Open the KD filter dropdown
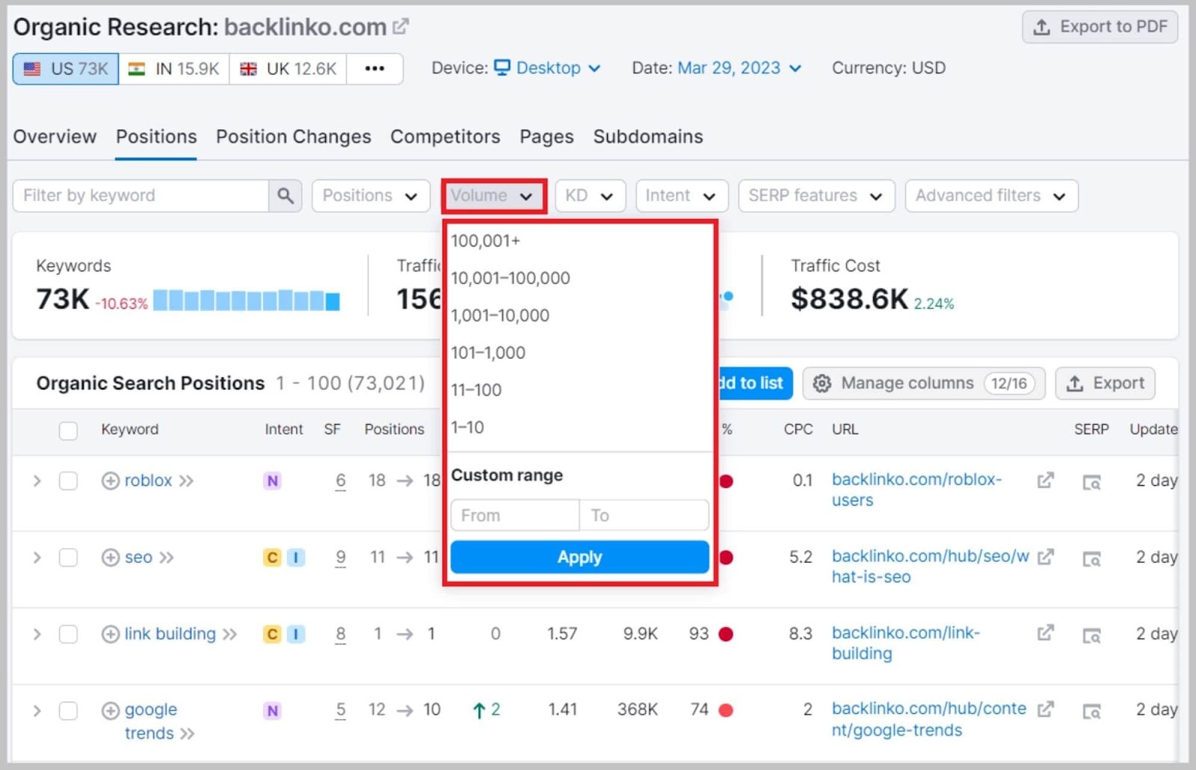This screenshot has width=1196, height=770. pyautogui.click(x=590, y=196)
